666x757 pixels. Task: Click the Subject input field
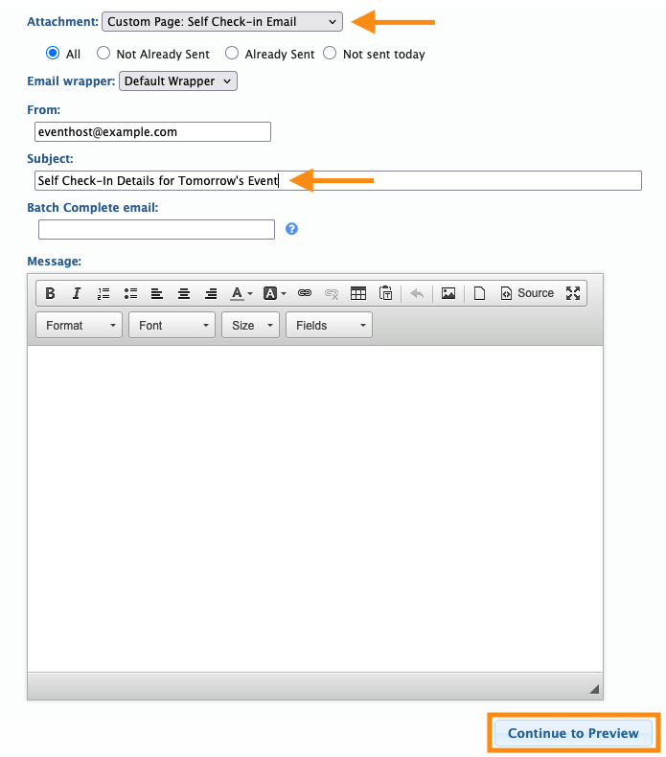338,180
